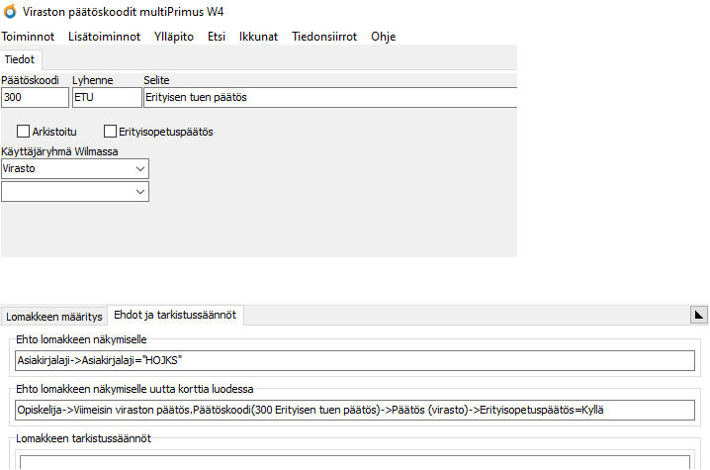Click the Päätöskoodi field containing 300
The height and width of the screenshot is (470, 710).
coord(35,97)
